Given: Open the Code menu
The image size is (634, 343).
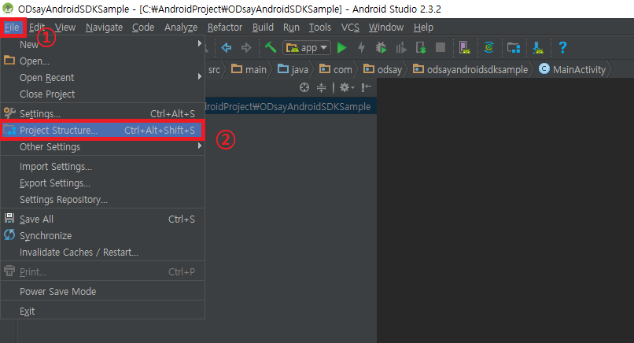Looking at the screenshot, I should [143, 27].
